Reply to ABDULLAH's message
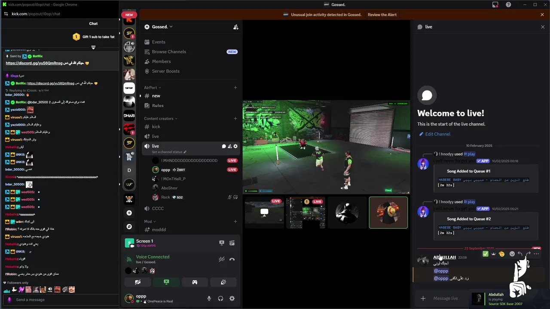This screenshot has width=550, height=309. pos(520,254)
